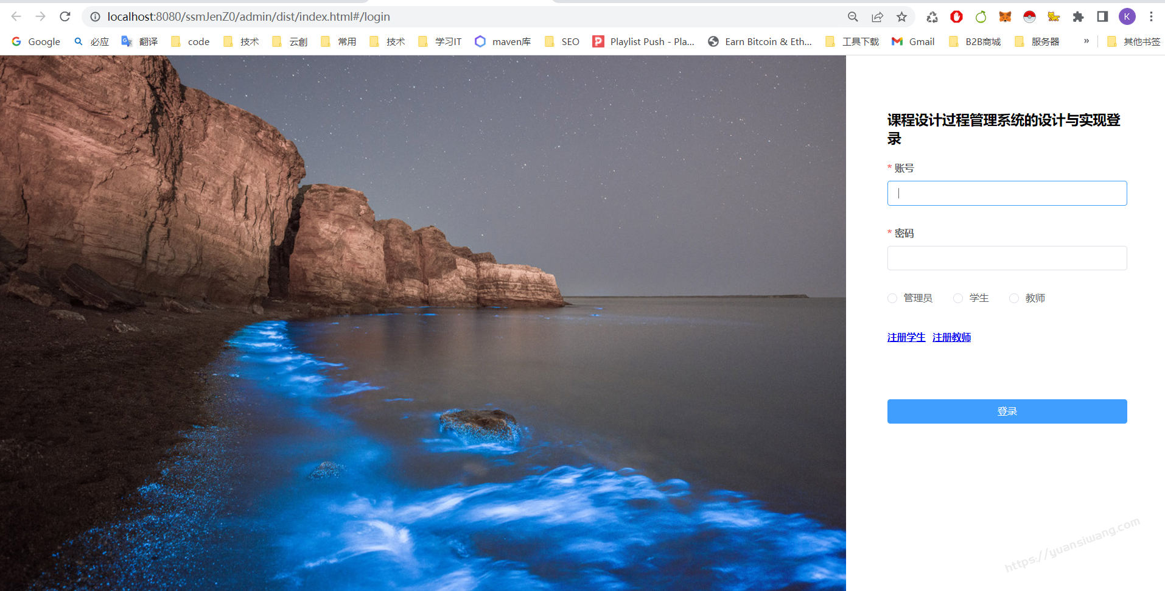Screen dimensions: 1165x591
Task: Open the yellow cheetah extension icon
Action: click(x=1054, y=17)
